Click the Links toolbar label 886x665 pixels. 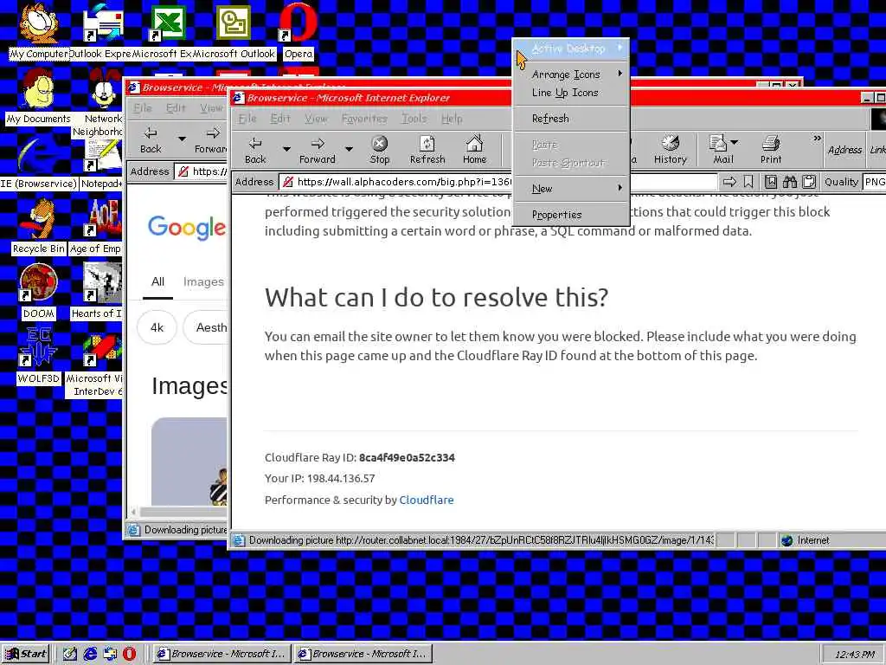coord(877,150)
